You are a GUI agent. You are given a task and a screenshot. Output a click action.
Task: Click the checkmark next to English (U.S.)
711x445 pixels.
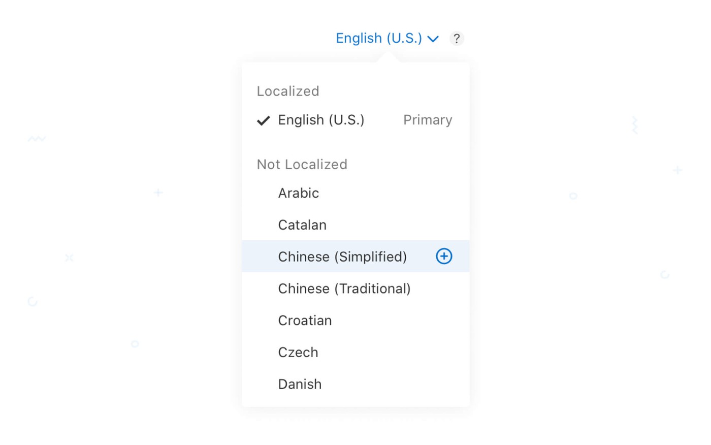click(x=263, y=120)
